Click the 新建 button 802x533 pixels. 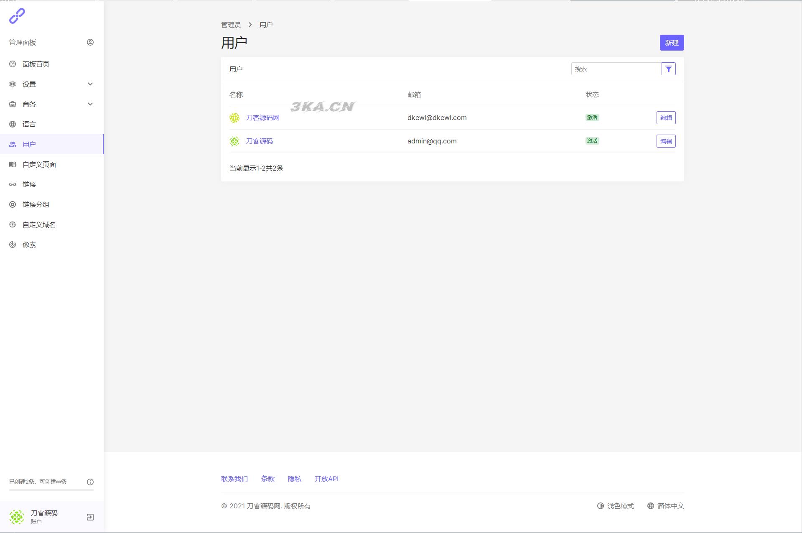[672, 43]
